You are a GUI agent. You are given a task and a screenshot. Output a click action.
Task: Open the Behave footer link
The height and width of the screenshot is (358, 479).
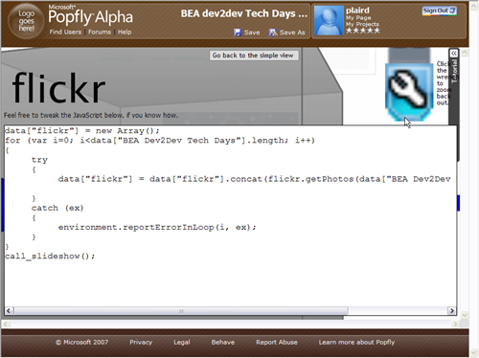223,342
